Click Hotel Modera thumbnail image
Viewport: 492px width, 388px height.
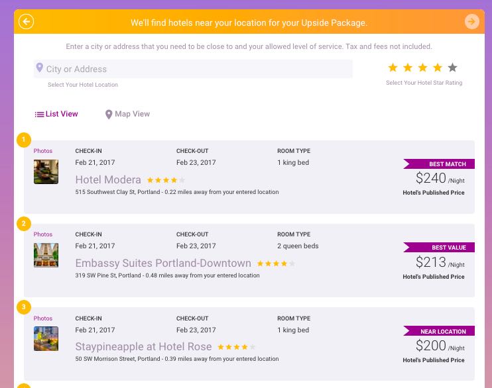click(46, 171)
